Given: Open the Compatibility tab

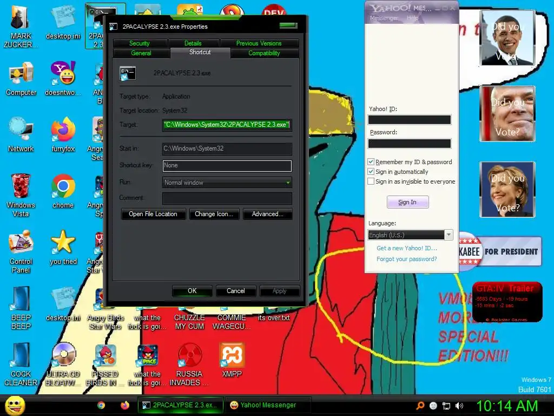Looking at the screenshot, I should 264,53.
